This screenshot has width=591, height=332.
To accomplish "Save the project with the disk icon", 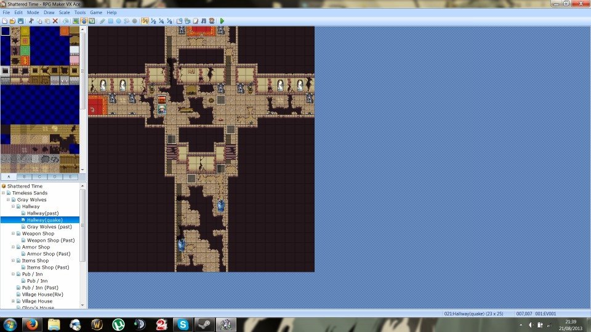I will [x=20, y=21].
